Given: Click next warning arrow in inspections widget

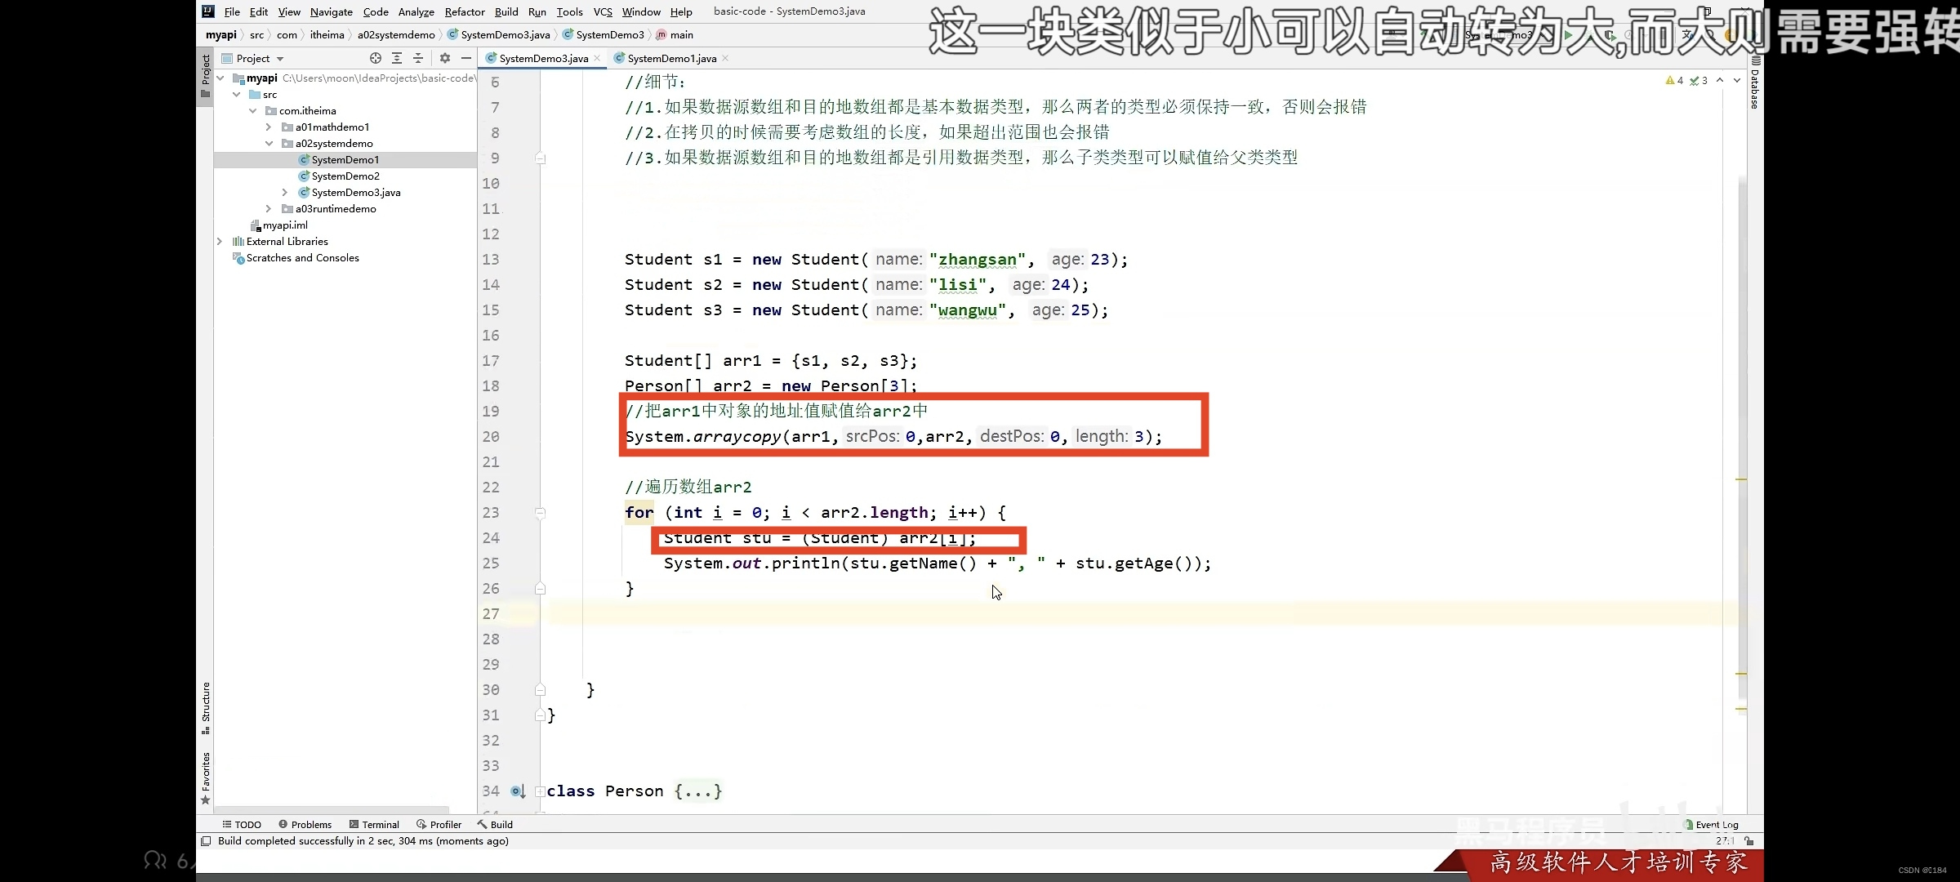Looking at the screenshot, I should pyautogui.click(x=1735, y=80).
